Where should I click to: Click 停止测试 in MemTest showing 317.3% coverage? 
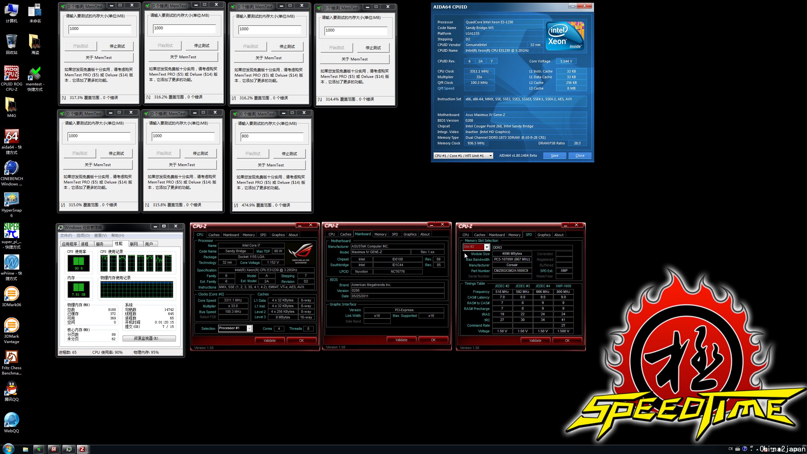(117, 46)
